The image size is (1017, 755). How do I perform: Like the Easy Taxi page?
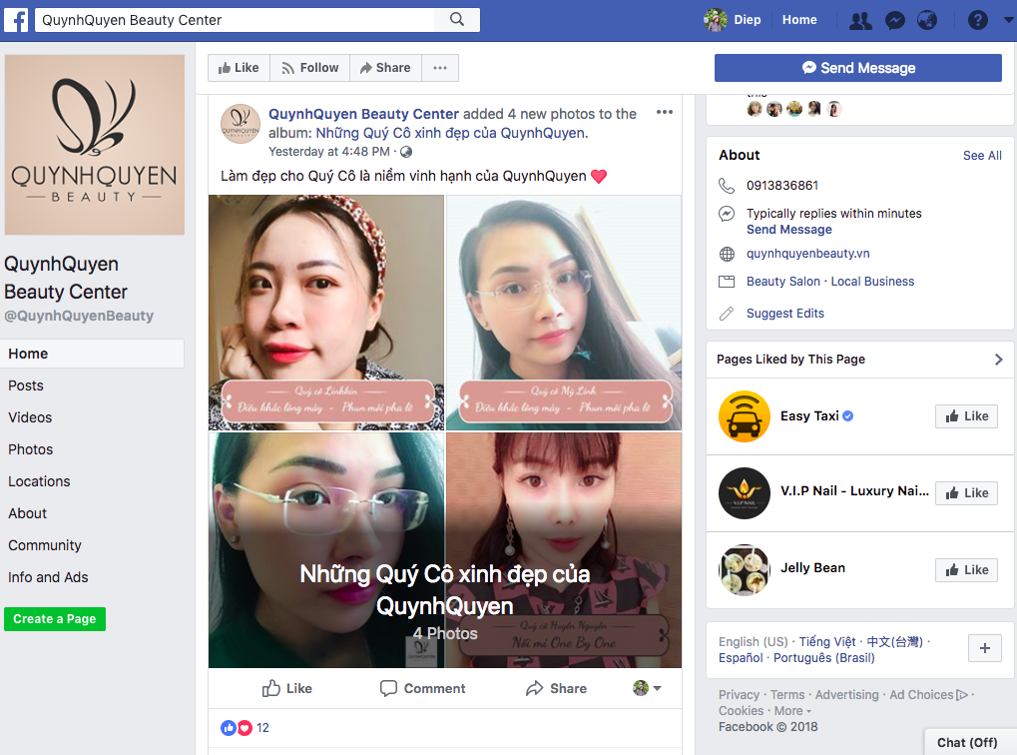coord(966,416)
